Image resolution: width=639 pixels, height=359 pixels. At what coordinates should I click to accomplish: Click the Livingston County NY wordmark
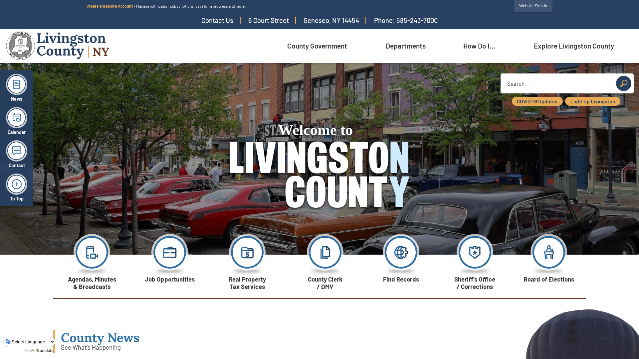click(x=73, y=46)
